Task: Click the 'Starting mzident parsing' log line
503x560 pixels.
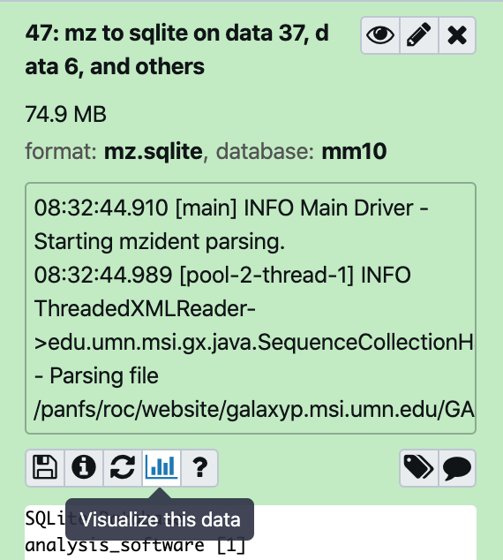Action: click(x=160, y=241)
